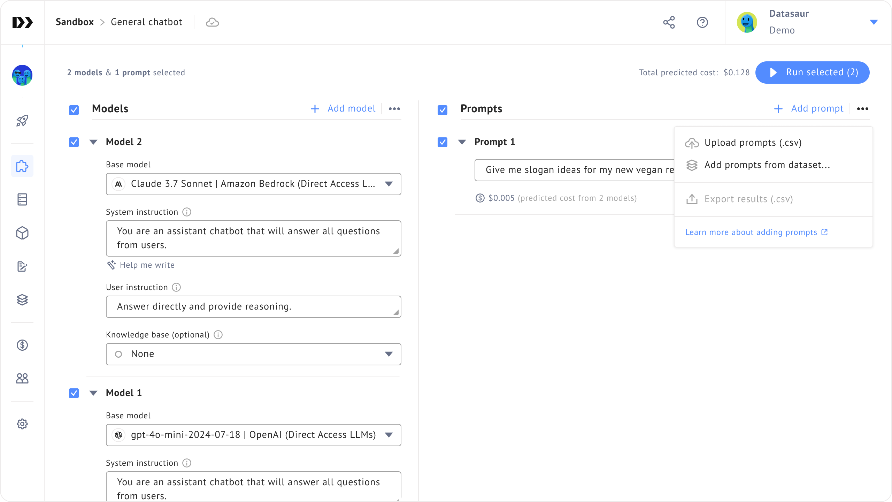
Task: Click the team members sidebar icon
Action: point(22,378)
